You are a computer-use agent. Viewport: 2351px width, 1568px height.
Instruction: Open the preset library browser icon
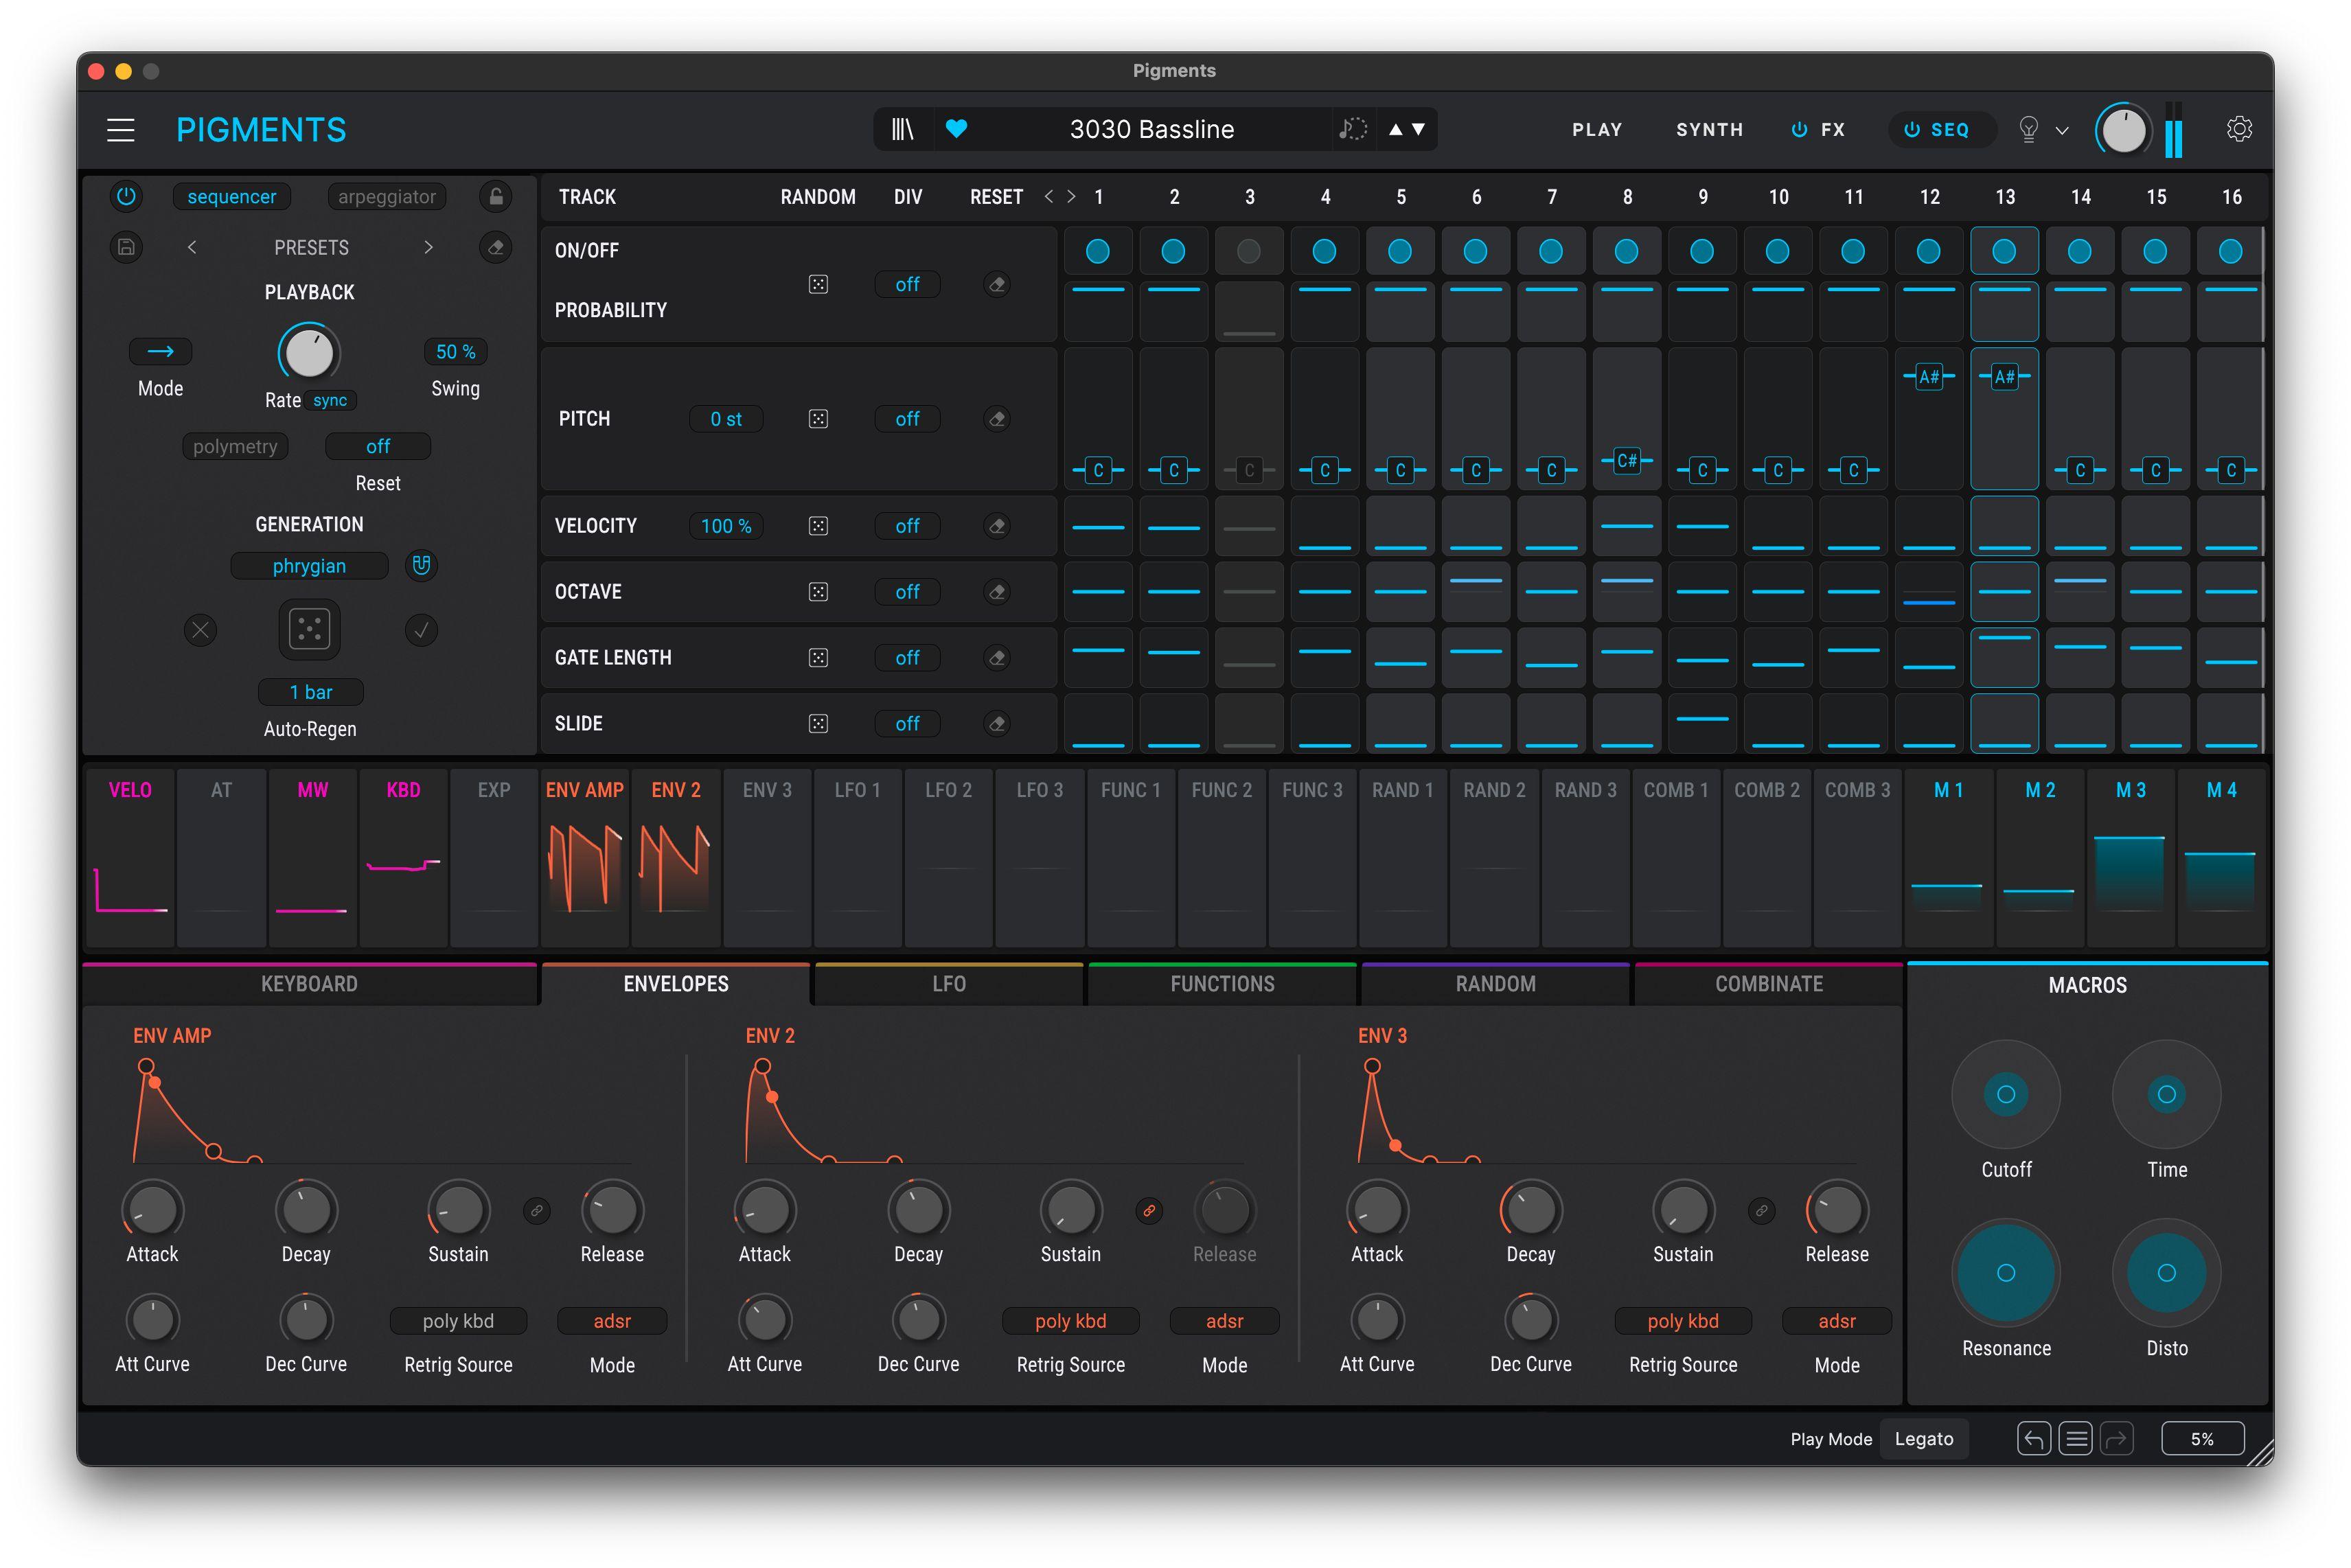coord(903,128)
